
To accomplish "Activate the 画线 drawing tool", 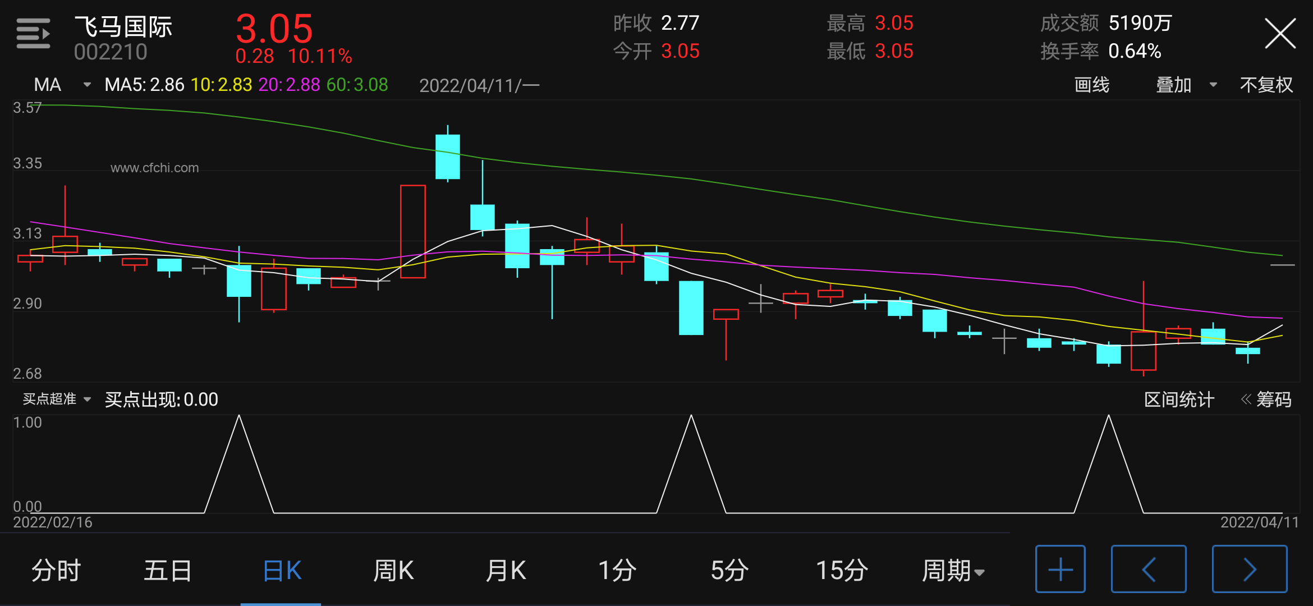I will tap(1091, 85).
